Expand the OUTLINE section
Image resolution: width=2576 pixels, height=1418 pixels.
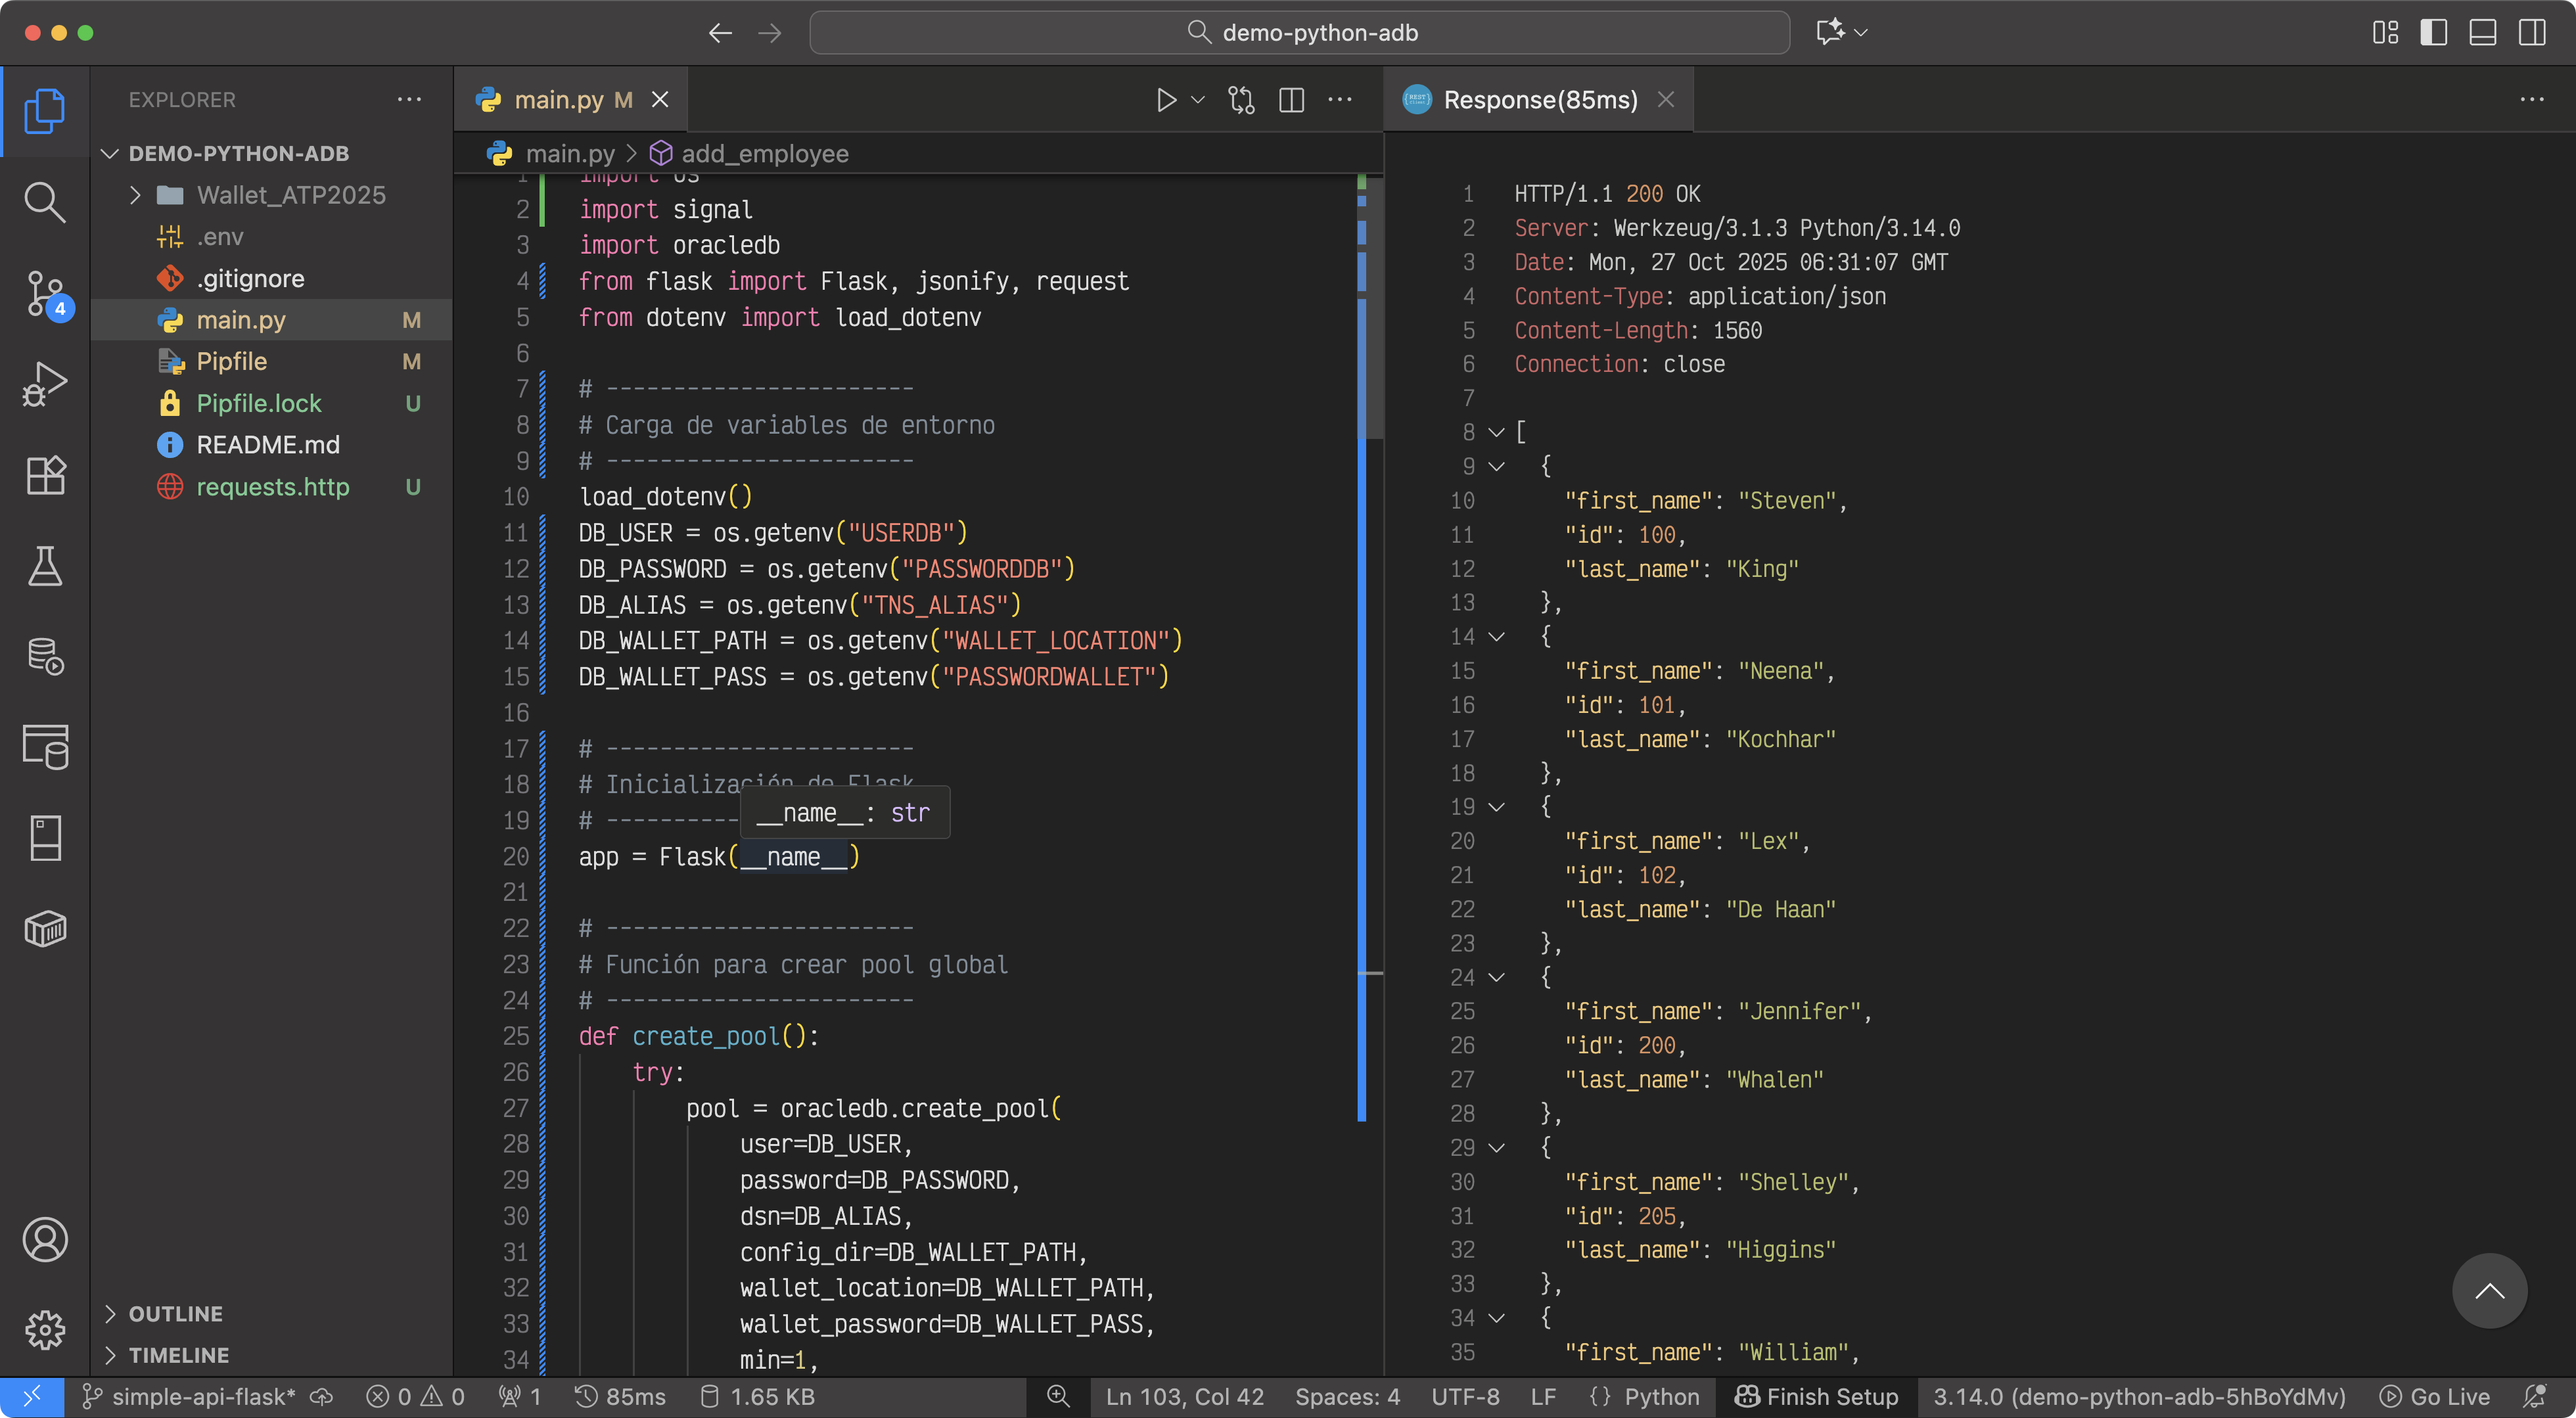(x=175, y=1313)
